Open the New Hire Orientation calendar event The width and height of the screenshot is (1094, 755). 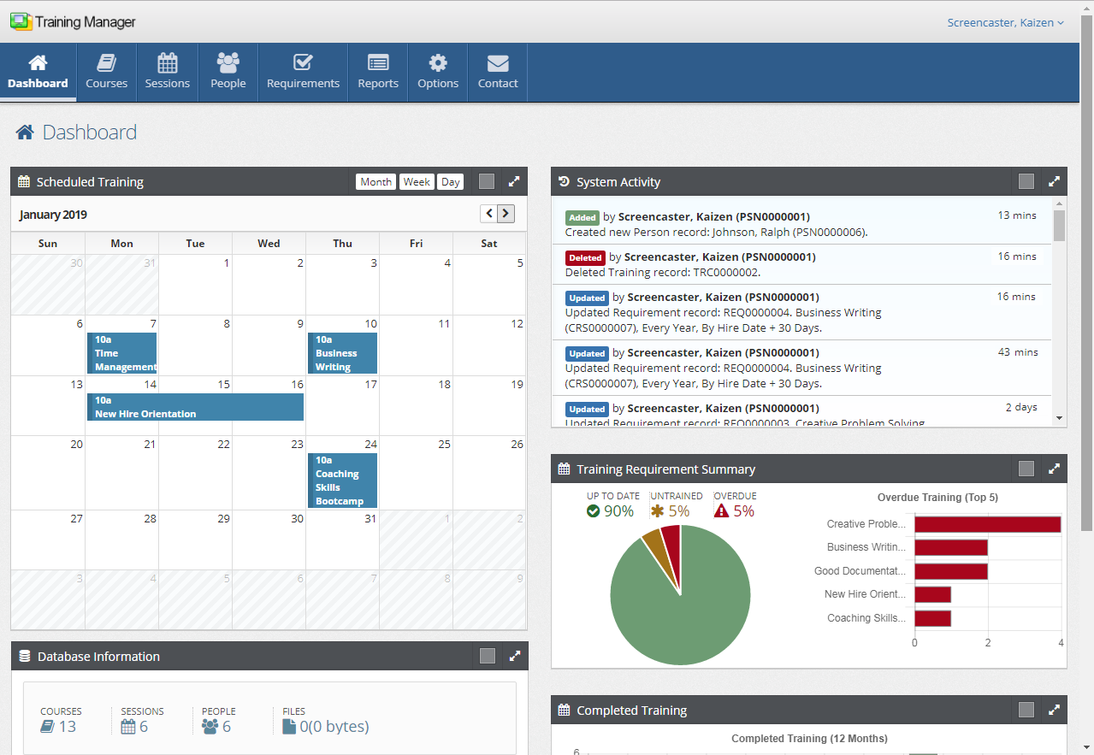click(x=195, y=406)
